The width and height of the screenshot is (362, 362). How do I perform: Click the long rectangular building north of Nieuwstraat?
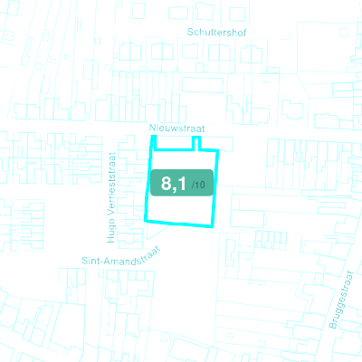[203, 85]
